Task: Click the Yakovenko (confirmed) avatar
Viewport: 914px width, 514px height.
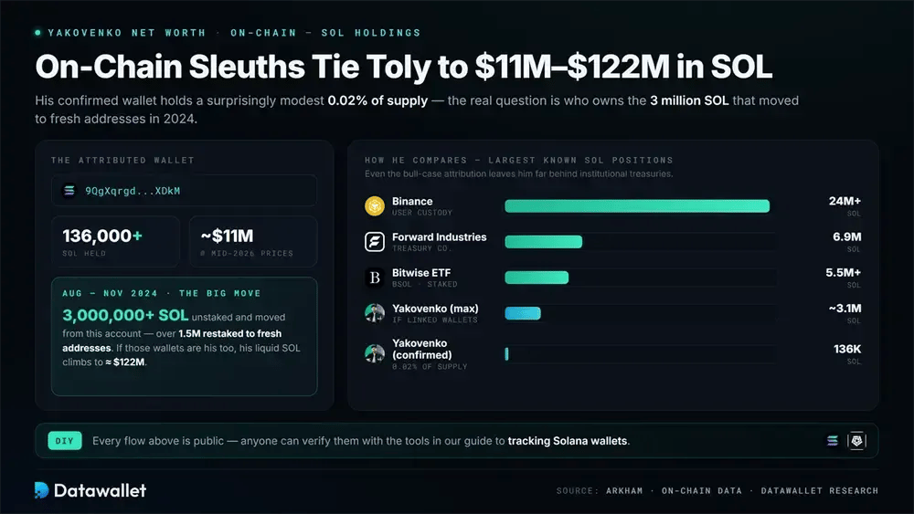Action: (375, 353)
